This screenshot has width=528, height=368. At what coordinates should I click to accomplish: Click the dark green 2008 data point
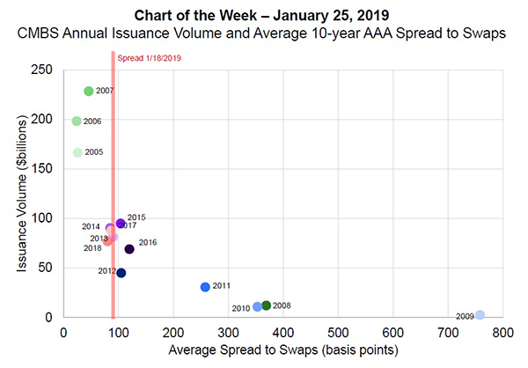[x=267, y=305]
